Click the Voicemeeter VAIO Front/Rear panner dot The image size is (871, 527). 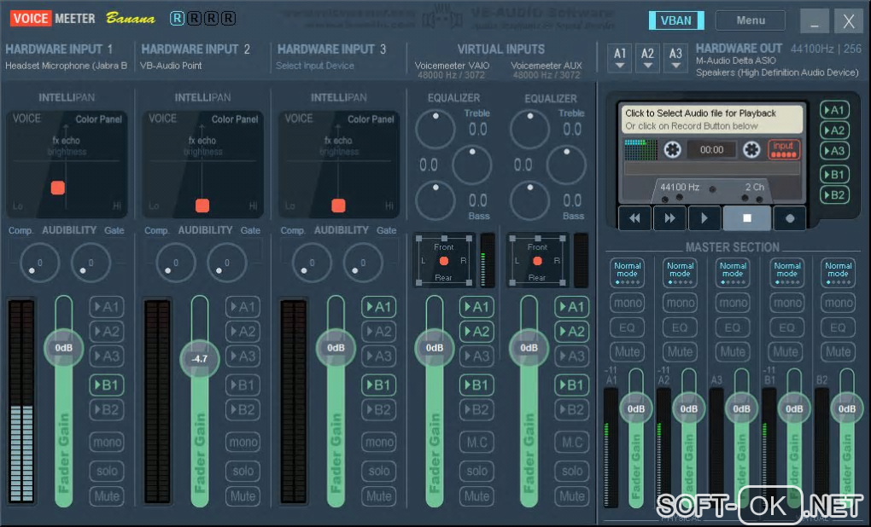[443, 261]
